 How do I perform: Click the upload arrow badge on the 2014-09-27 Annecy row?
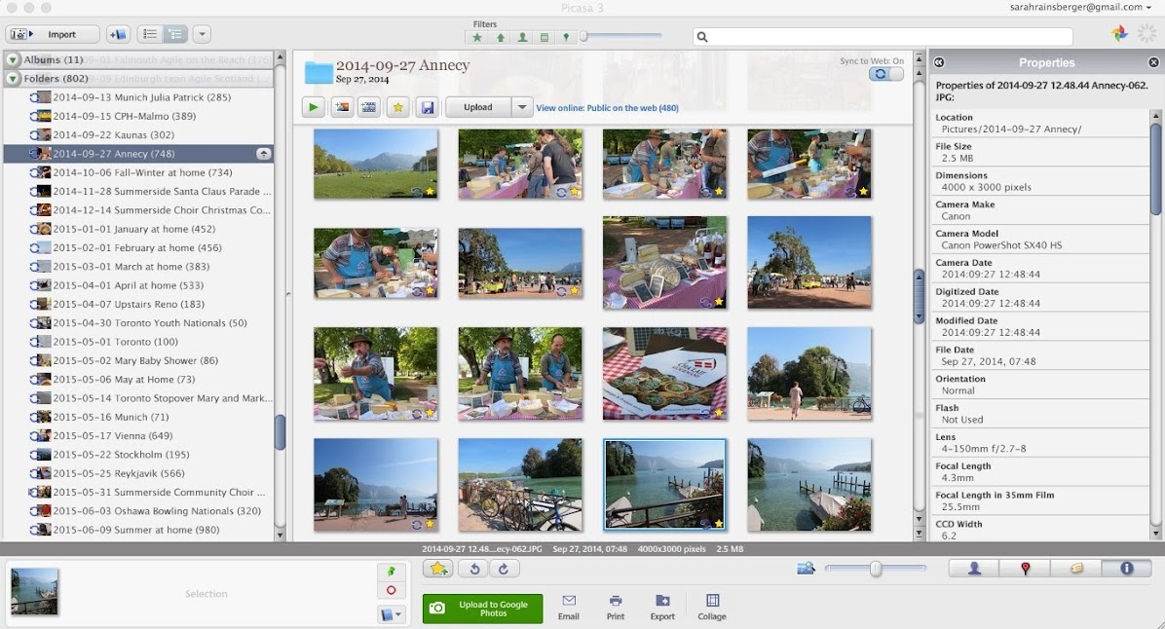click(x=263, y=154)
